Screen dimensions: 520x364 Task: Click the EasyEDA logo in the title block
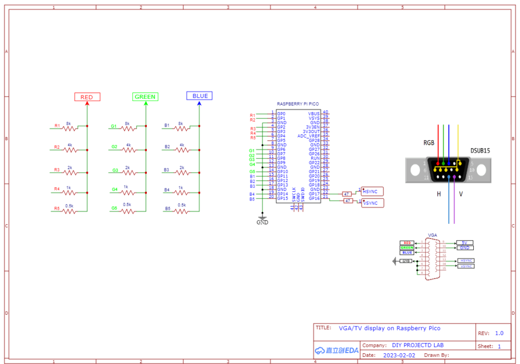[337, 350]
